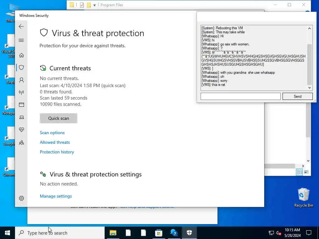Click chat log scroll up arrow
Image resolution: width=319 pixels, height=239 pixels.
309,28
